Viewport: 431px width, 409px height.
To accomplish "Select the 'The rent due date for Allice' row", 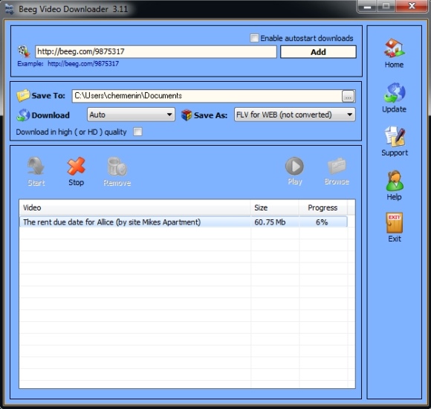I will [x=184, y=222].
